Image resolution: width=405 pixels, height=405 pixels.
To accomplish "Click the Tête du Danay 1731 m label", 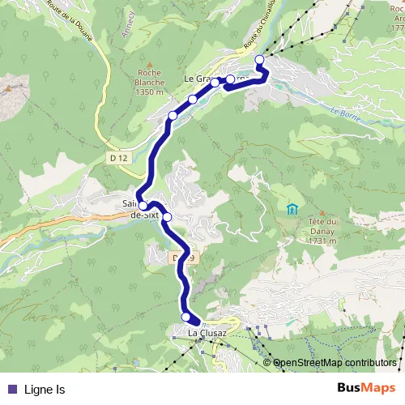I will click(x=322, y=232).
